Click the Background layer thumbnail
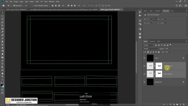The image size is (188, 106). 150,82
